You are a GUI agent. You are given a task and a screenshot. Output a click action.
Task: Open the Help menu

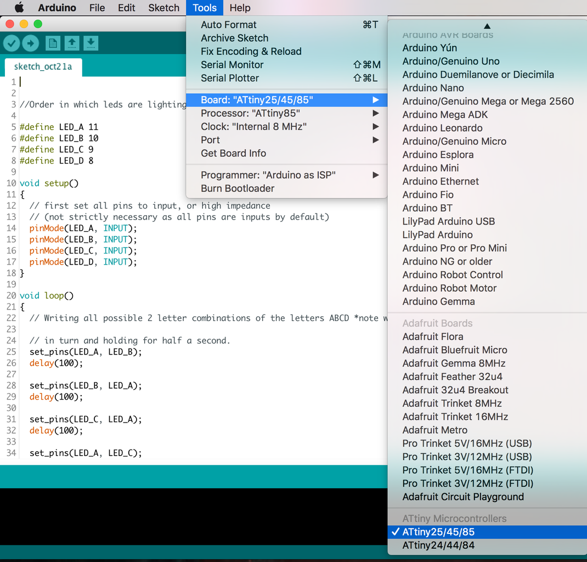click(x=240, y=8)
